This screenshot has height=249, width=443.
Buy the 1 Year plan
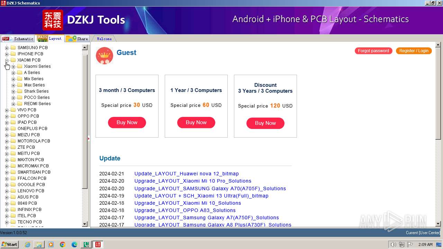click(x=196, y=122)
